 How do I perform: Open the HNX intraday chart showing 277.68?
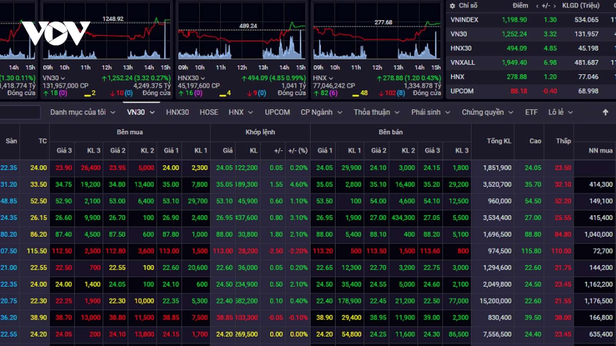click(x=377, y=32)
